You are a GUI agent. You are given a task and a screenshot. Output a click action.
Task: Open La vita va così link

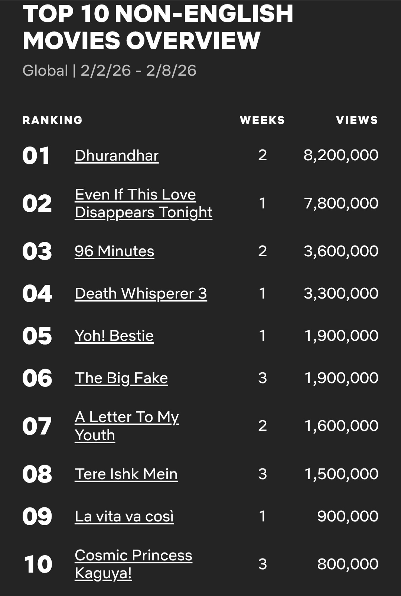pyautogui.click(x=124, y=516)
